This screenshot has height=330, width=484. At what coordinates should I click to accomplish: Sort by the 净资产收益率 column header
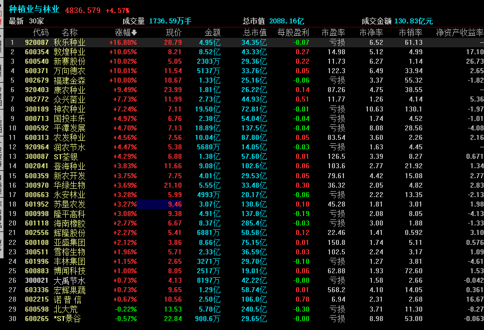460,32
